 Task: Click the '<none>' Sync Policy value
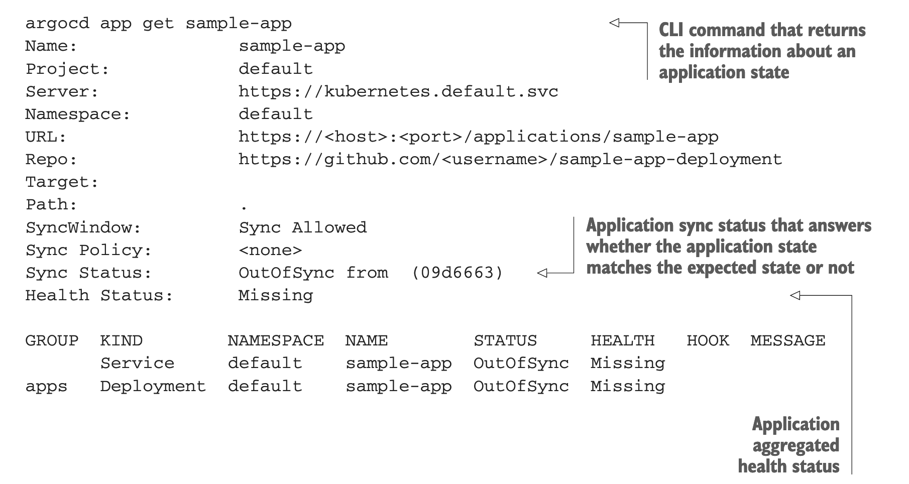coord(270,250)
